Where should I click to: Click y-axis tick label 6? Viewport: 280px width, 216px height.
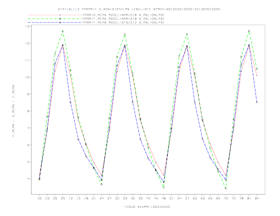pyautogui.click(x=28, y=145)
